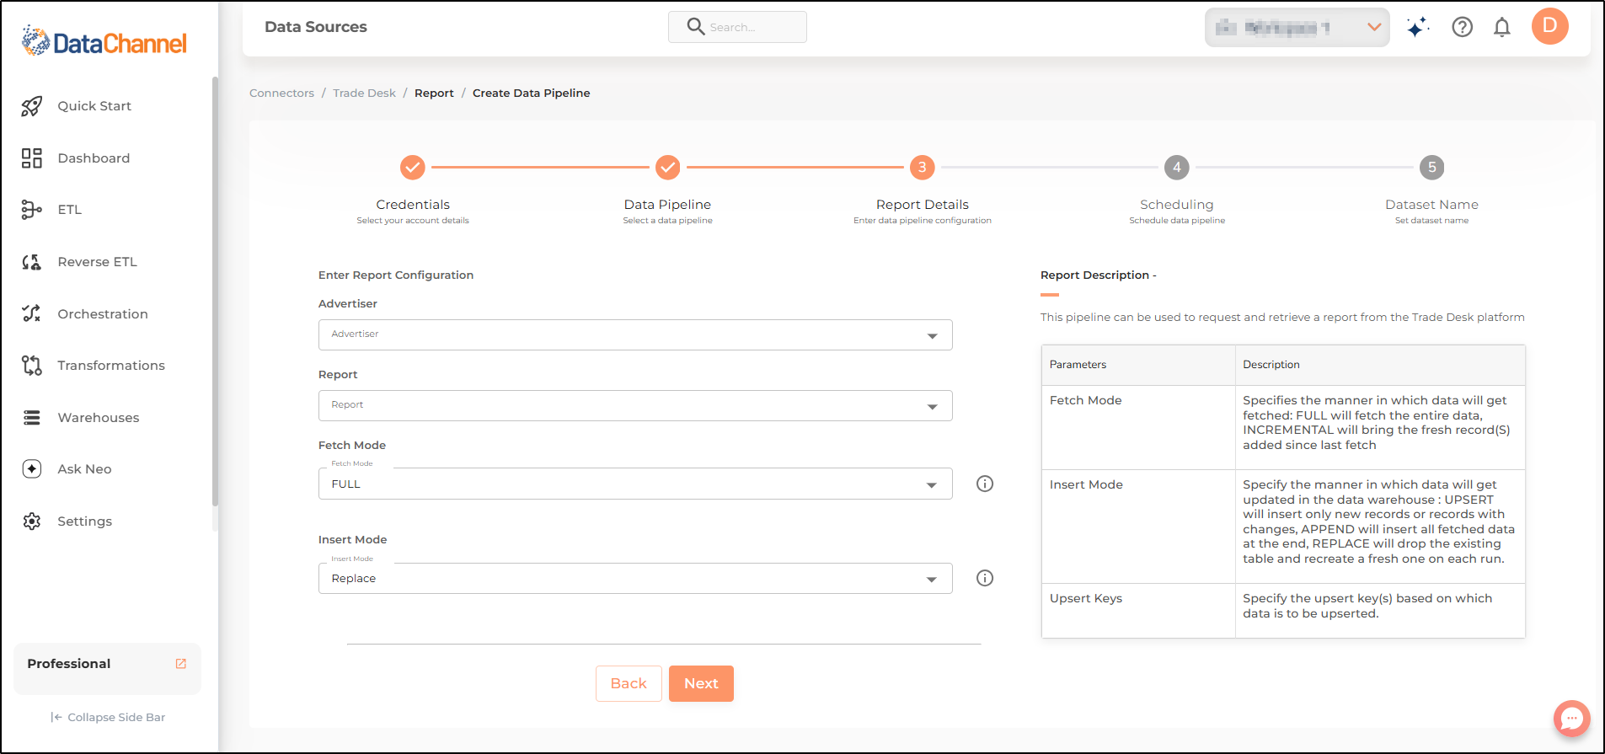Open the Professional plan external link icon
The width and height of the screenshot is (1605, 754).
pos(181,664)
